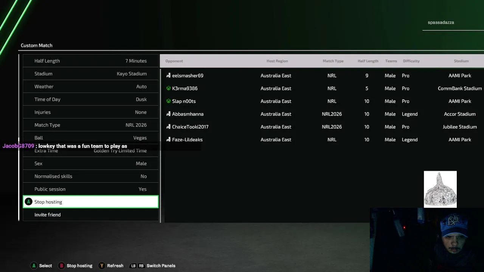The image size is (484, 272).
Task: Click the red B button icon in the bottom bar
Action: click(61, 266)
